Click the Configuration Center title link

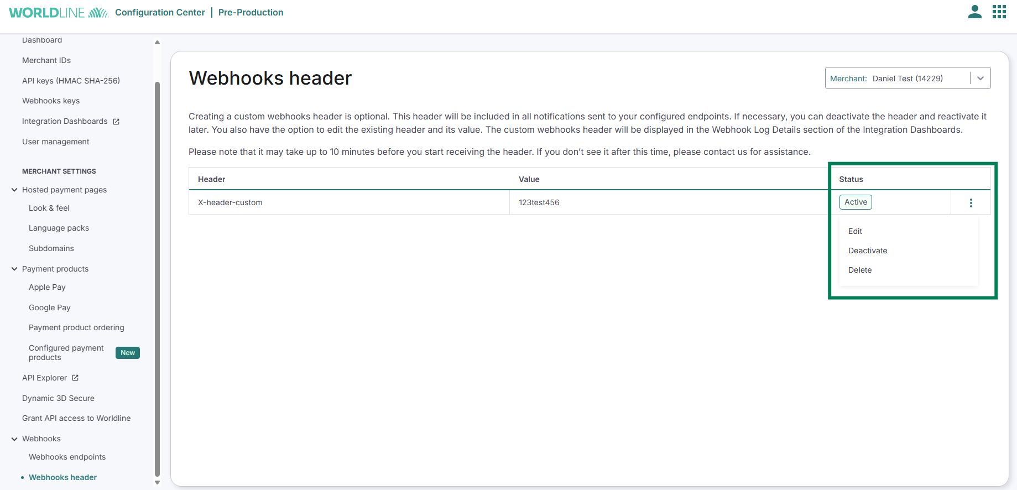160,12
